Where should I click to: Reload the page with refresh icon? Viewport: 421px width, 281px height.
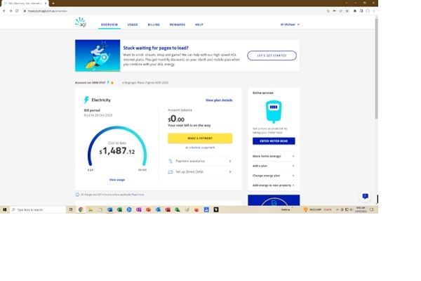17,11
